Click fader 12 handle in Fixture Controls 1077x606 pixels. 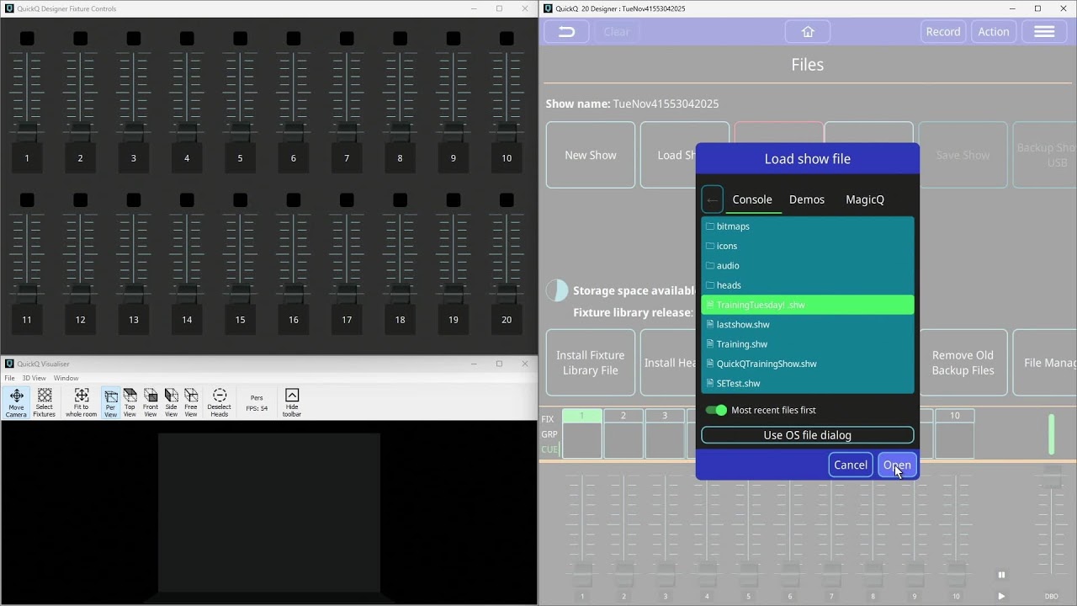click(x=80, y=293)
